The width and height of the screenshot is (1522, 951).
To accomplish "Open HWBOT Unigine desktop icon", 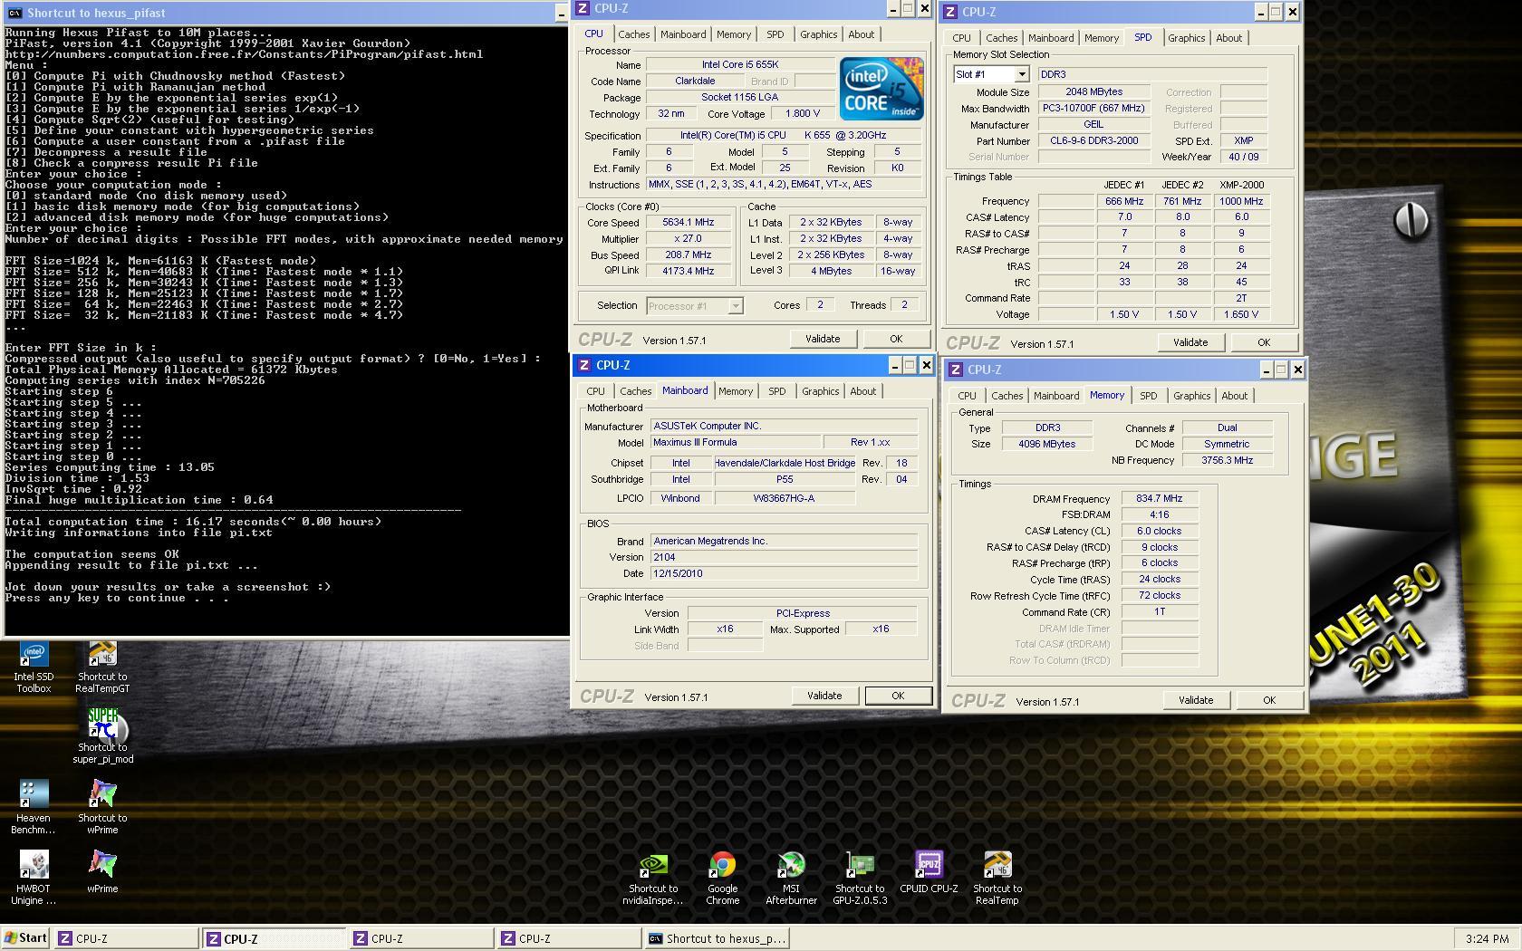I will [34, 879].
